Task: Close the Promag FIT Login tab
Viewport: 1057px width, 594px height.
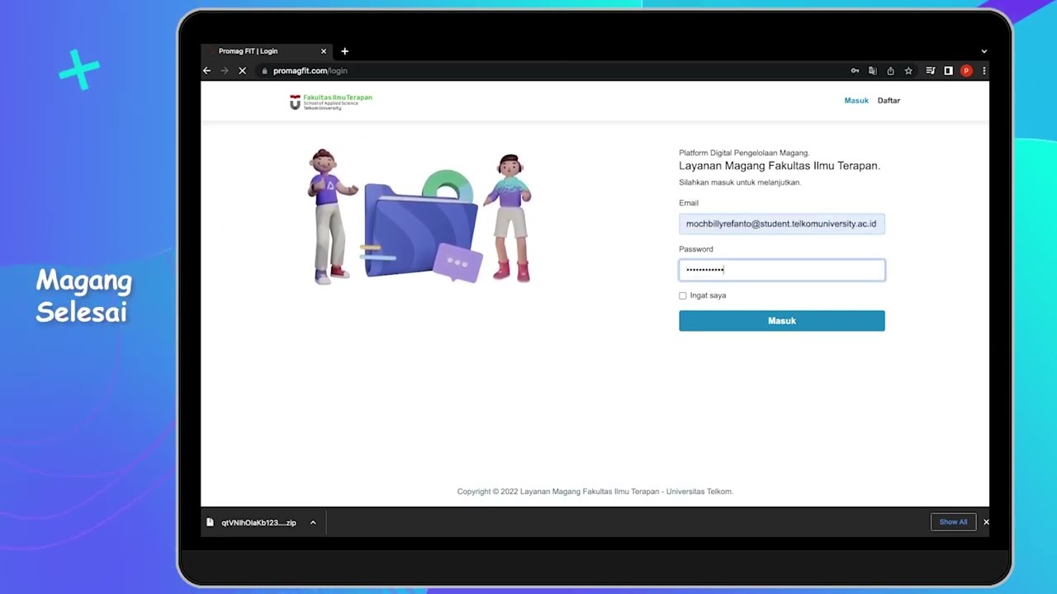Action: [x=324, y=51]
